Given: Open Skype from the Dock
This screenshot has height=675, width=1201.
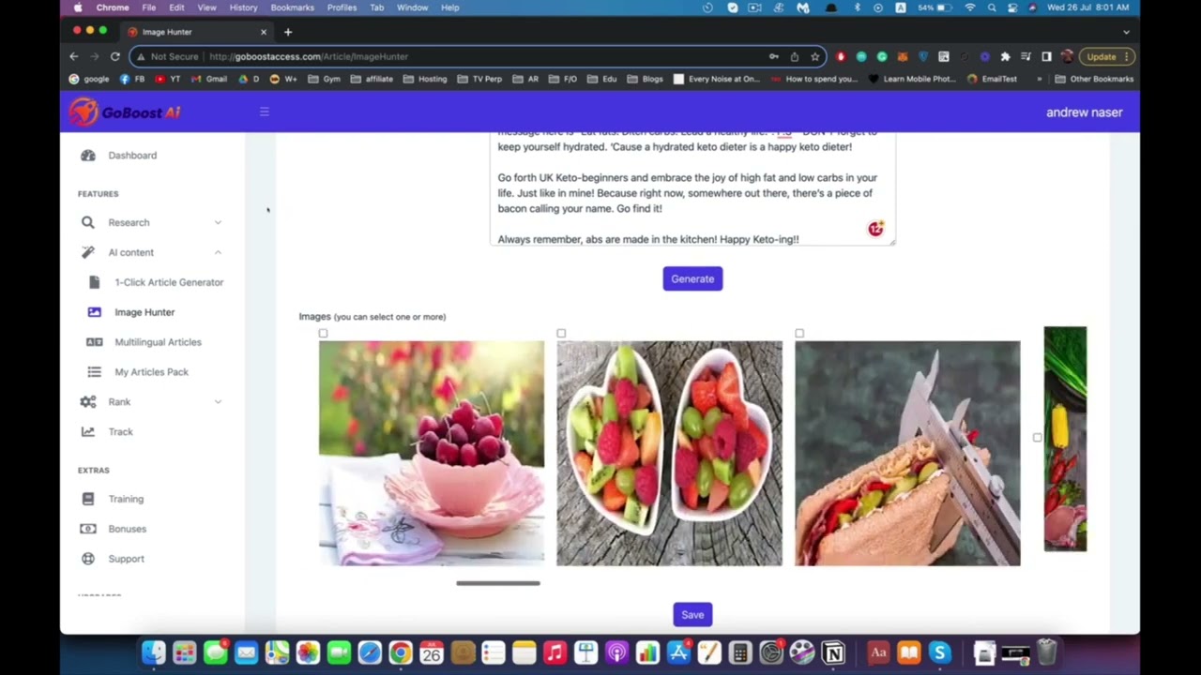Looking at the screenshot, I should coord(939,652).
